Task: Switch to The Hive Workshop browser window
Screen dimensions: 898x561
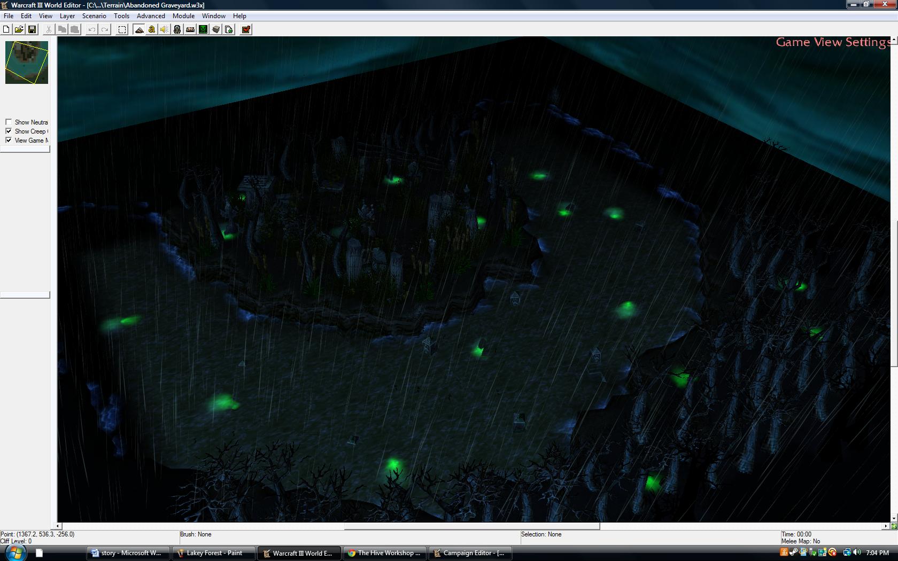Action: 385,553
